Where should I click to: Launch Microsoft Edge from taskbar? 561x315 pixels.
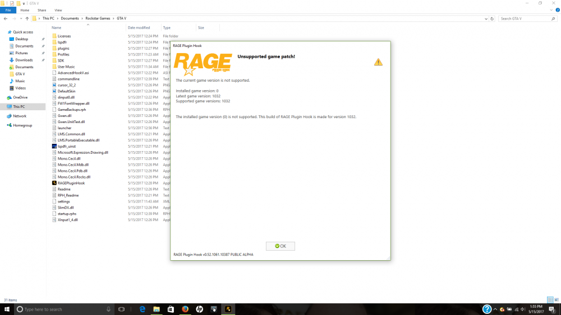point(142,309)
